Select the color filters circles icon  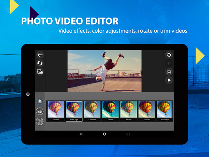[x=40, y=101]
